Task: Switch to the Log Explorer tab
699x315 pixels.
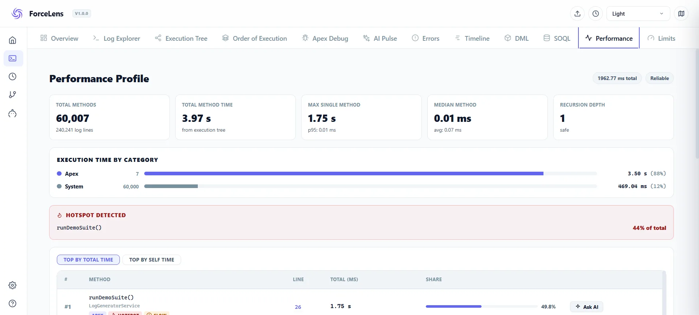Action: [x=117, y=38]
